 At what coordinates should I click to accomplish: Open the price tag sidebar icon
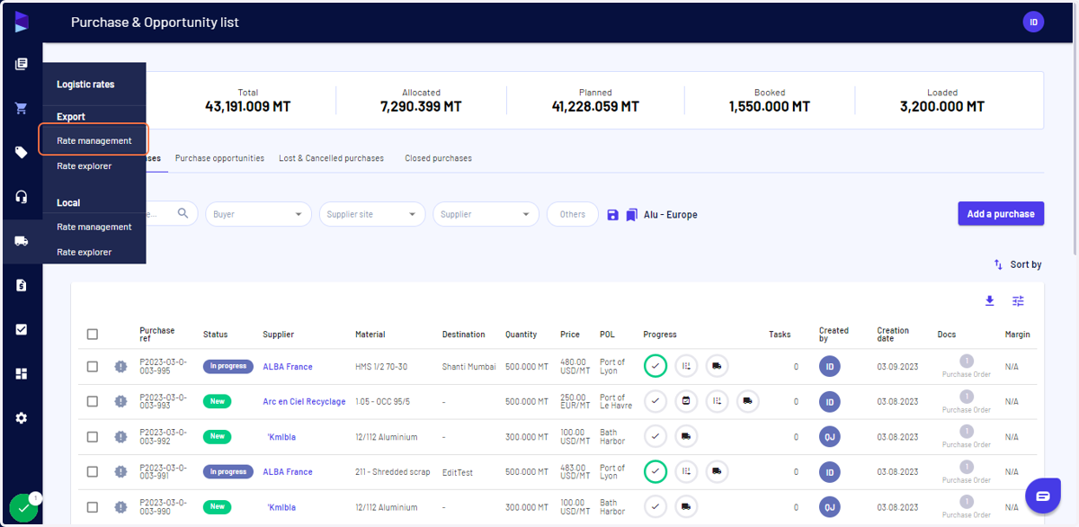tap(22, 153)
